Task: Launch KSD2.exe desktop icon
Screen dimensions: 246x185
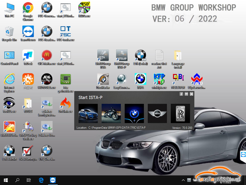Action: click(x=84, y=10)
